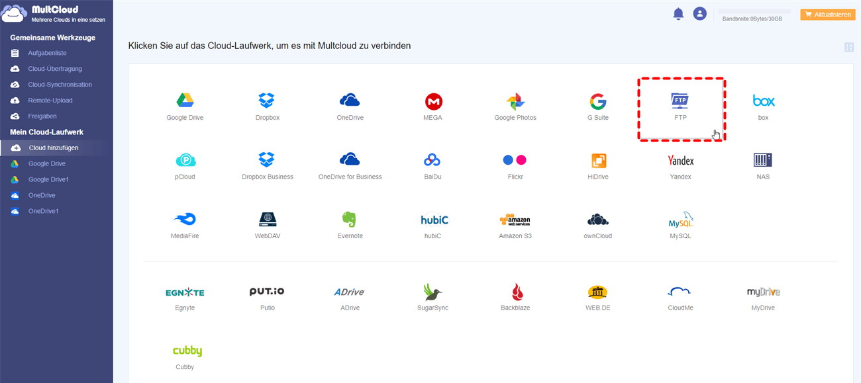Add the OneDrive cloud drive
Screen dimensions: 861x383
(x=350, y=101)
